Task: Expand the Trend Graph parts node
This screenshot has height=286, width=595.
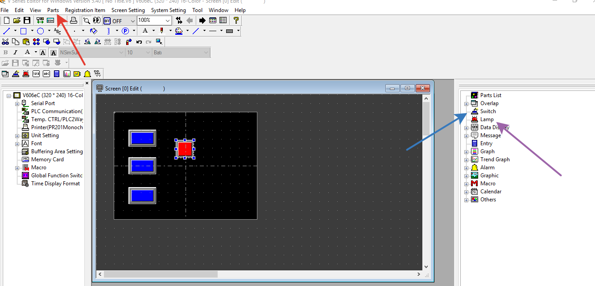Action: coord(467,160)
